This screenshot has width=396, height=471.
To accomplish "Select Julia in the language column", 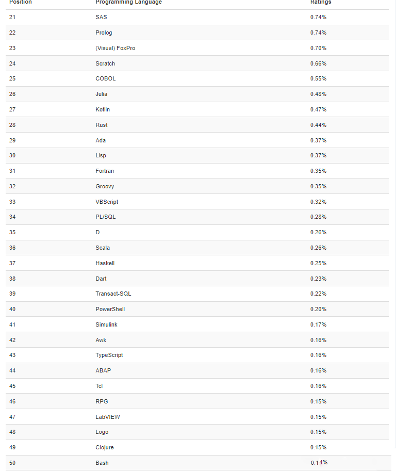I will click(102, 94).
